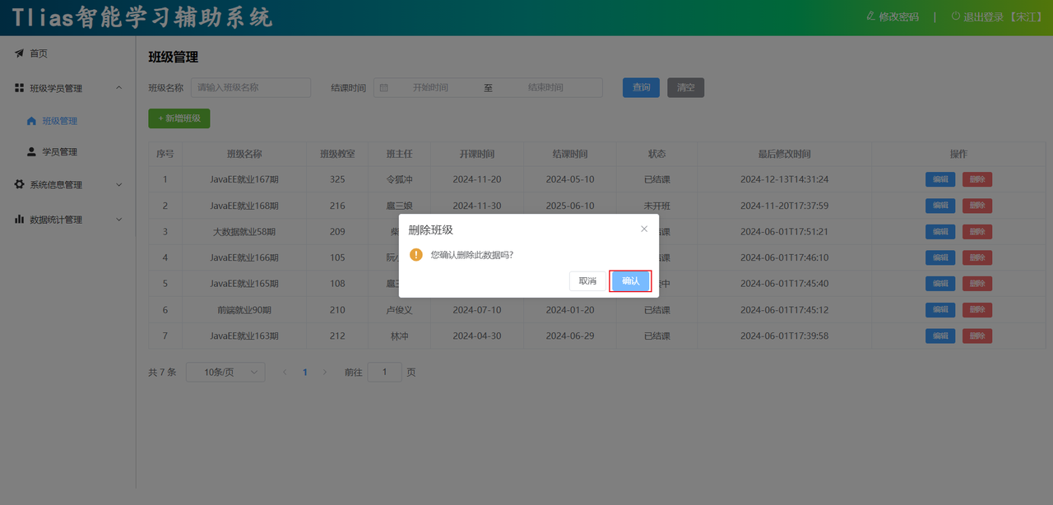
Task: Open the 10条/页 page size dropdown
Action: click(225, 373)
